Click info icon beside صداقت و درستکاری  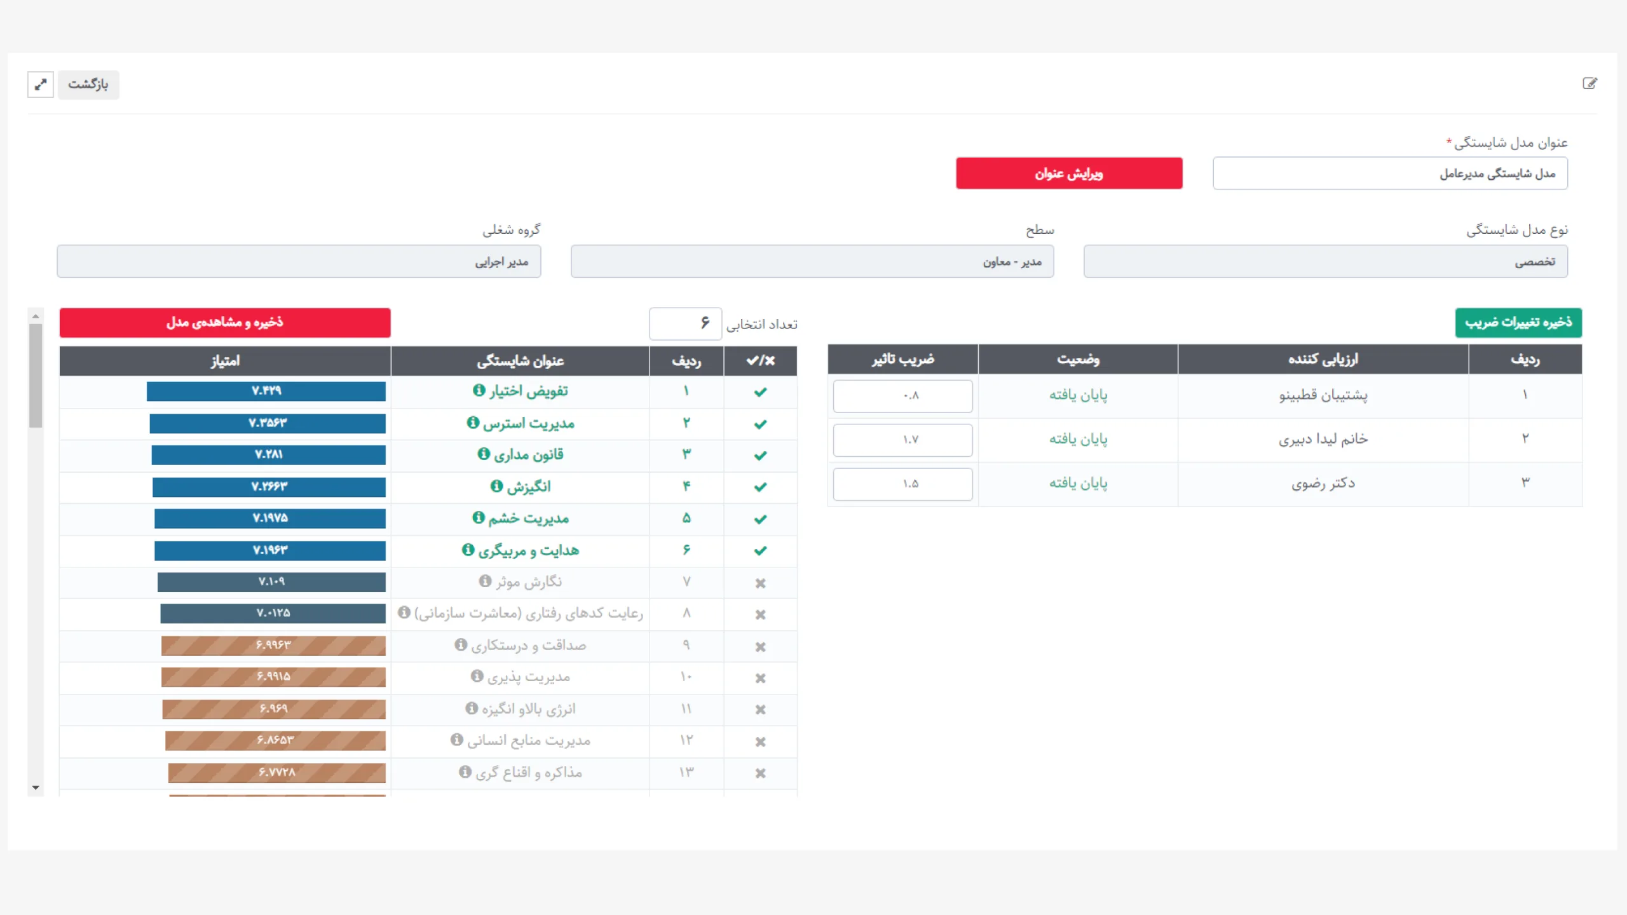click(461, 644)
